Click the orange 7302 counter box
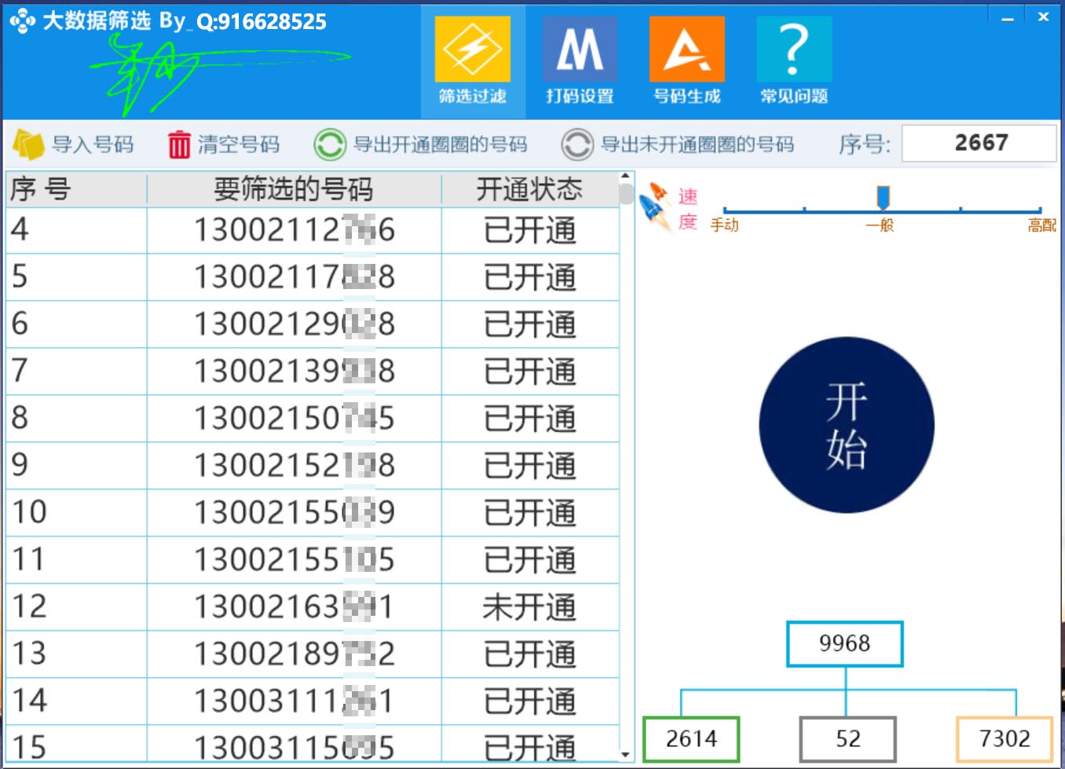The image size is (1065, 769). (x=1004, y=738)
